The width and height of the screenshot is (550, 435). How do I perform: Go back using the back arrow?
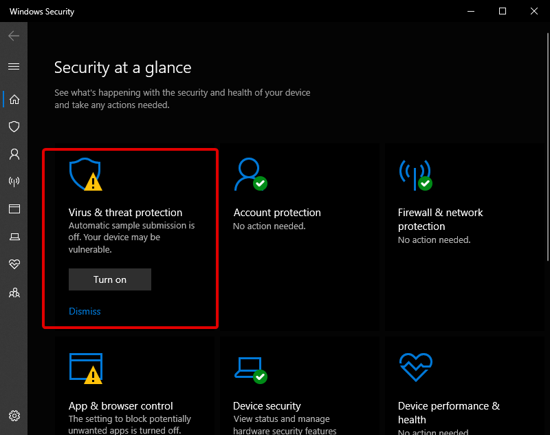pos(14,36)
